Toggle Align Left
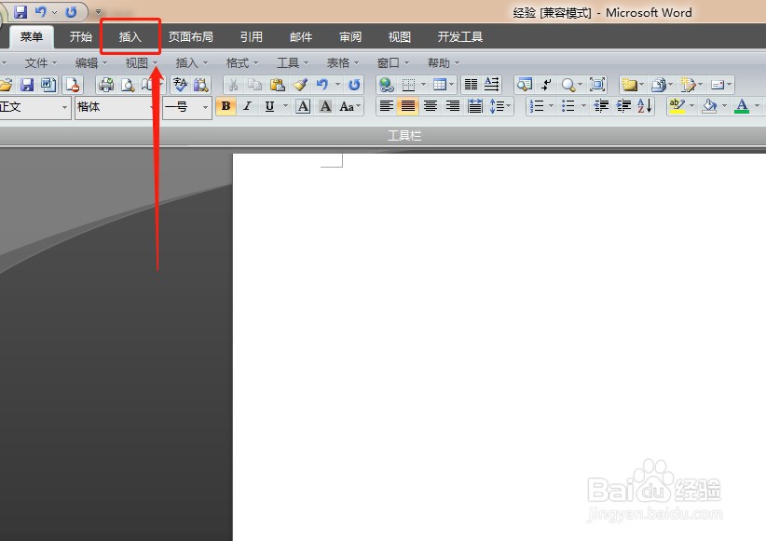Image resolution: width=766 pixels, height=541 pixels. coord(387,106)
